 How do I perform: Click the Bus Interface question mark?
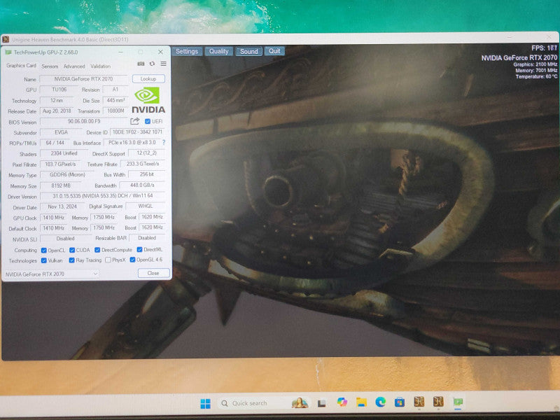pyautogui.click(x=164, y=143)
